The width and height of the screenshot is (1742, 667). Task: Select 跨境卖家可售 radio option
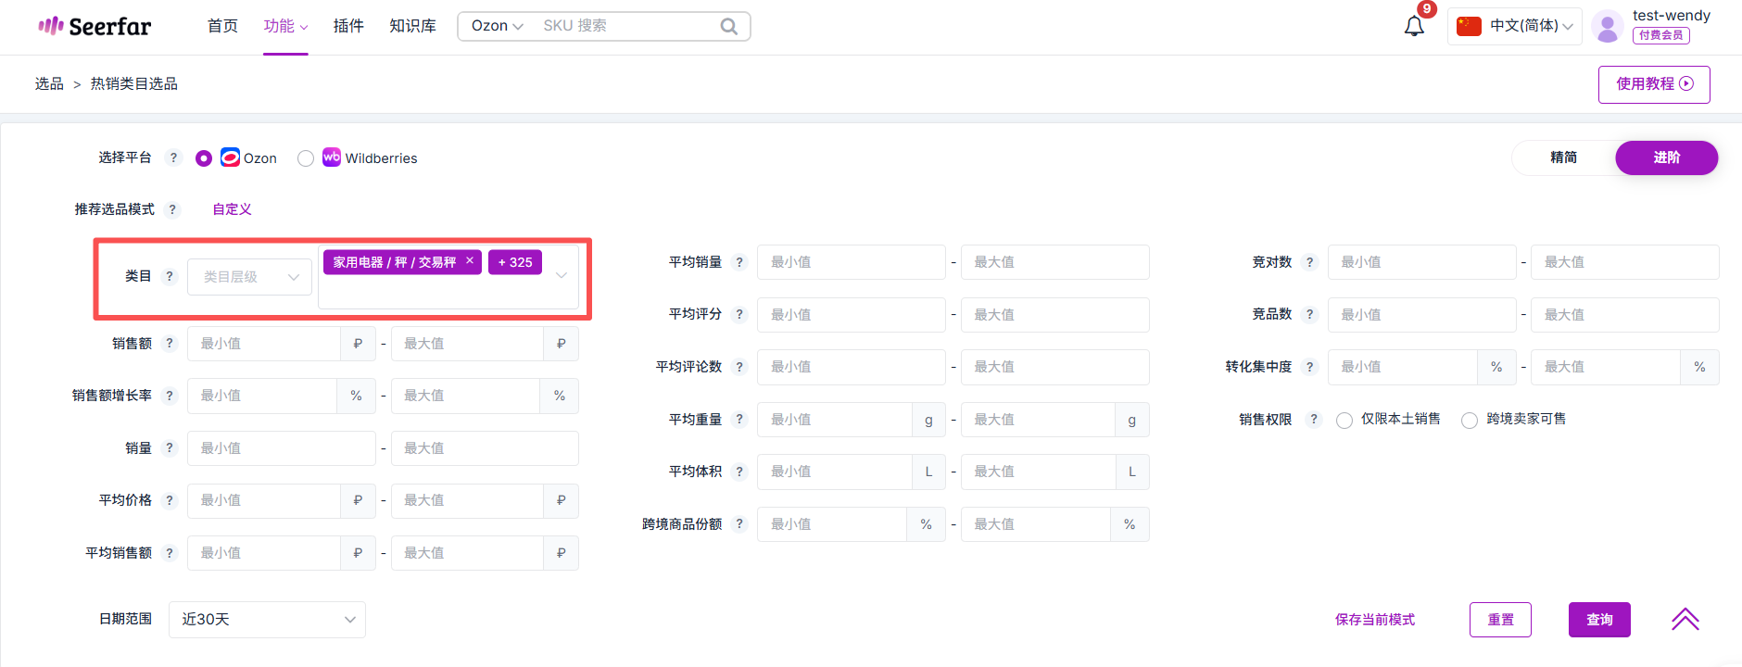(x=1470, y=421)
